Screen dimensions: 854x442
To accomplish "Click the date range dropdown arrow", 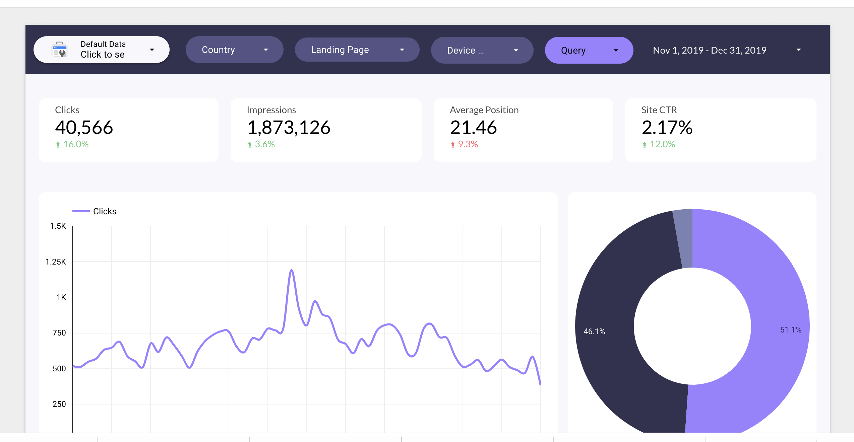I will coord(799,50).
